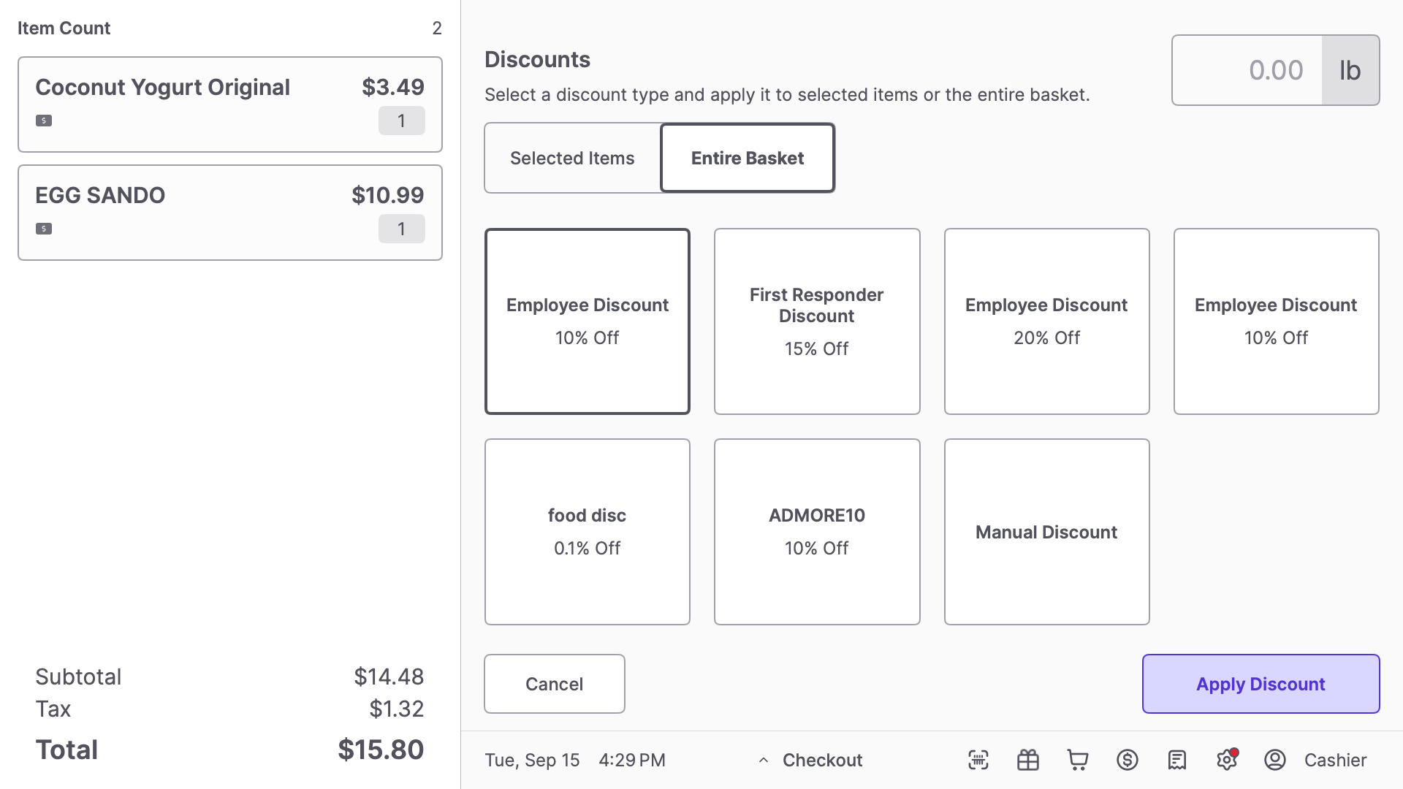Switch to Entire Basket tab

[x=748, y=158]
